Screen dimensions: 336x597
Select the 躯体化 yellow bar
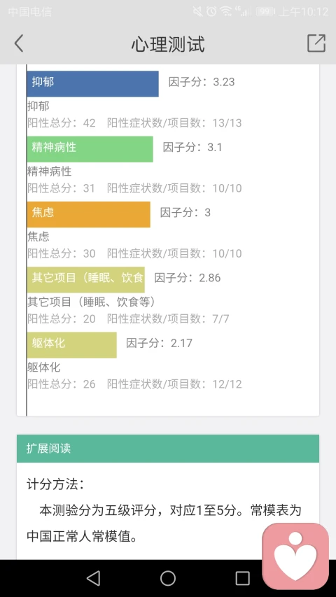click(x=71, y=345)
